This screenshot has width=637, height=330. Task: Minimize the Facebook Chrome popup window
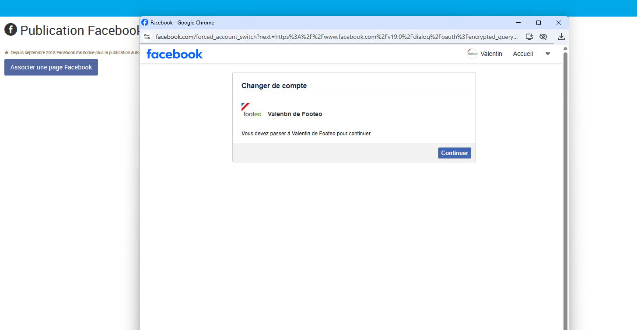tap(518, 23)
